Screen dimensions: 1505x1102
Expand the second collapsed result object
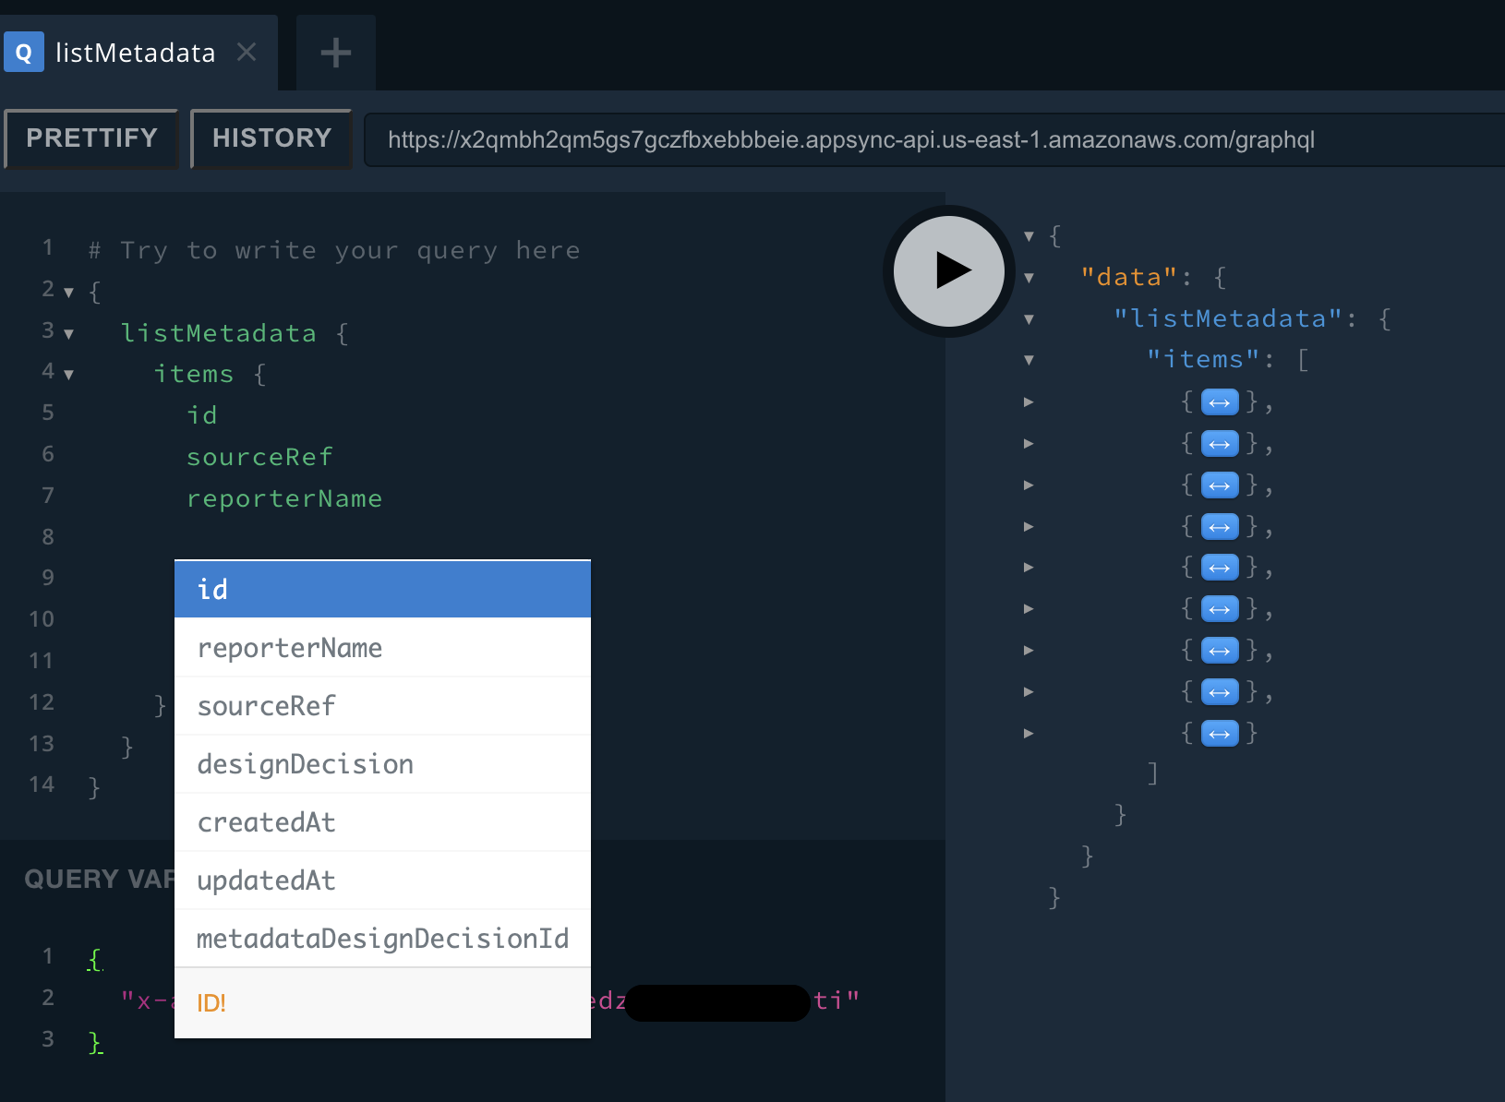[1028, 443]
